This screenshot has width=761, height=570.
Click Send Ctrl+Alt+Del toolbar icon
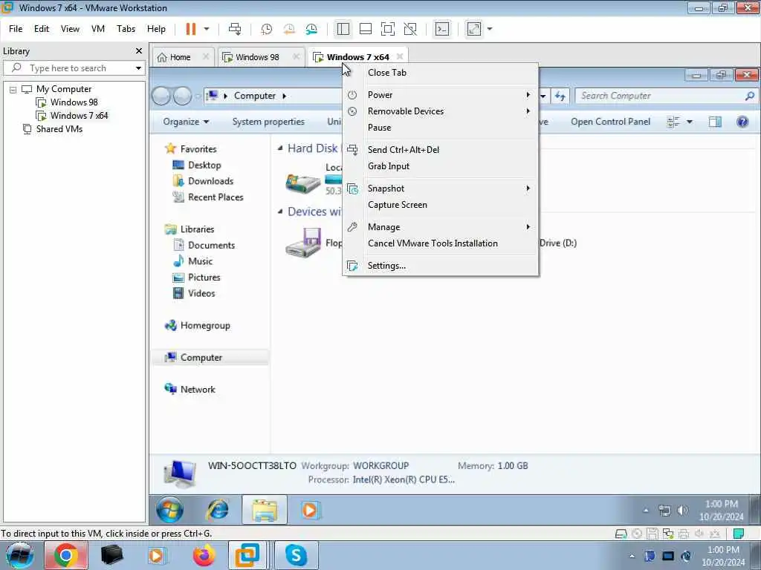tap(235, 29)
